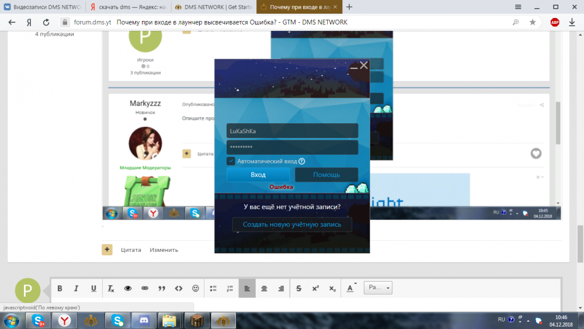Open Adblock Plus extension
This screenshot has height=329, width=584.
tap(555, 22)
